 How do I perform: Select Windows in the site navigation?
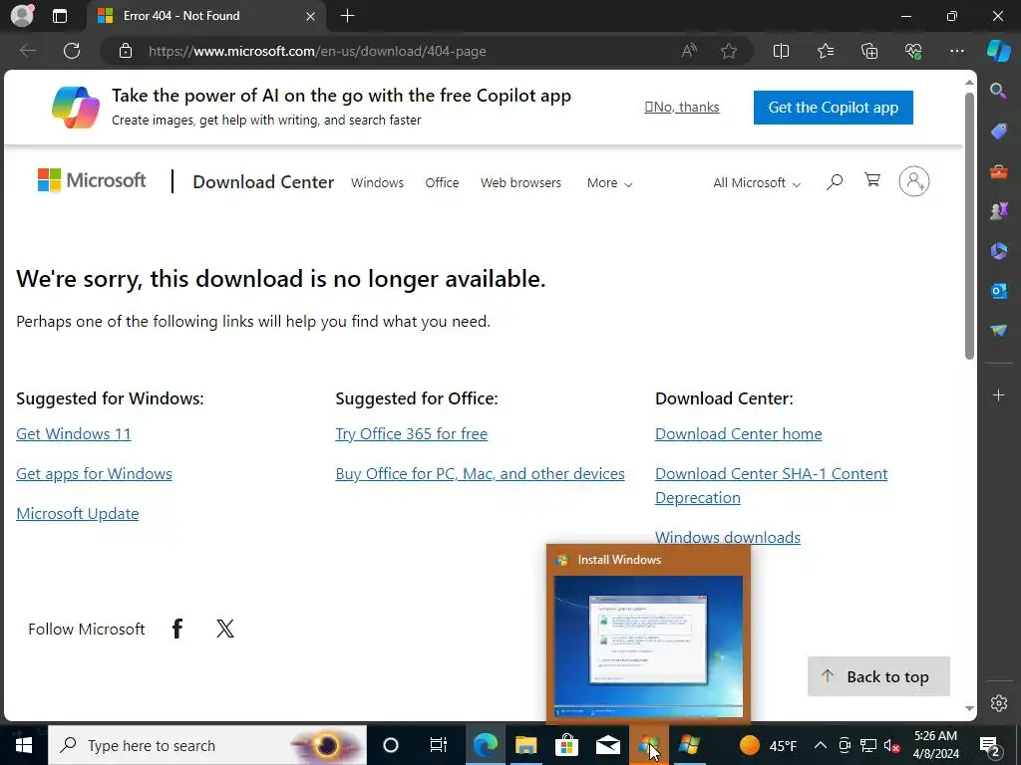(x=377, y=183)
